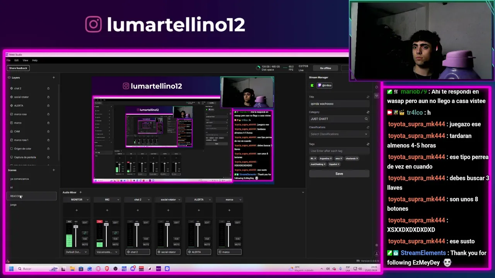The width and height of the screenshot is (495, 278).
Task: Click the ALERTA source button below its fader
Action: [199, 252]
